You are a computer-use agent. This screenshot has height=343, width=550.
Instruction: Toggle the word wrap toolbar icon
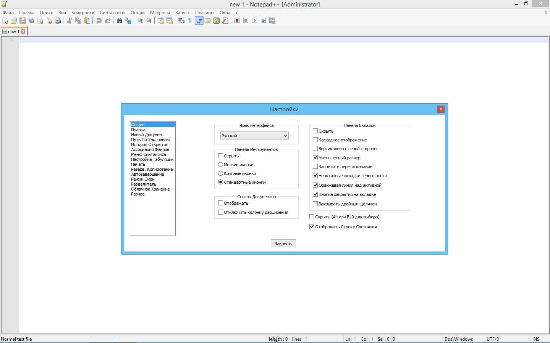(181, 21)
